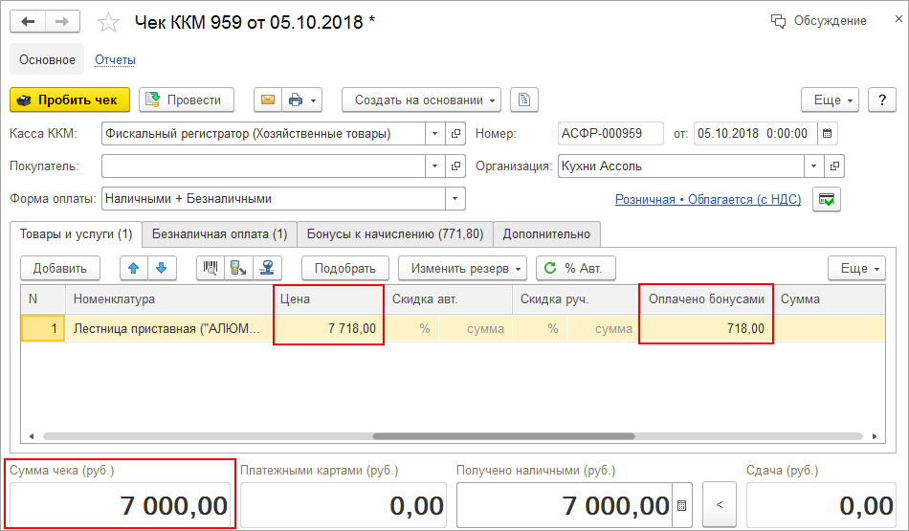Click the barcode scan icon

coord(211,269)
